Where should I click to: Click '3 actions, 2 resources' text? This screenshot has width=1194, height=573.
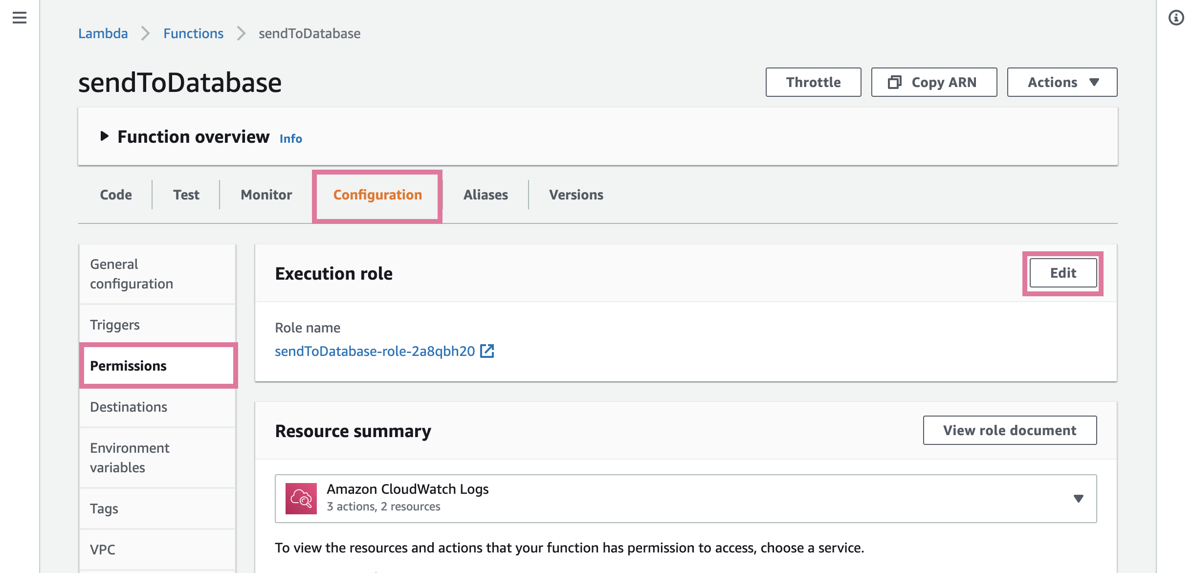pos(383,507)
